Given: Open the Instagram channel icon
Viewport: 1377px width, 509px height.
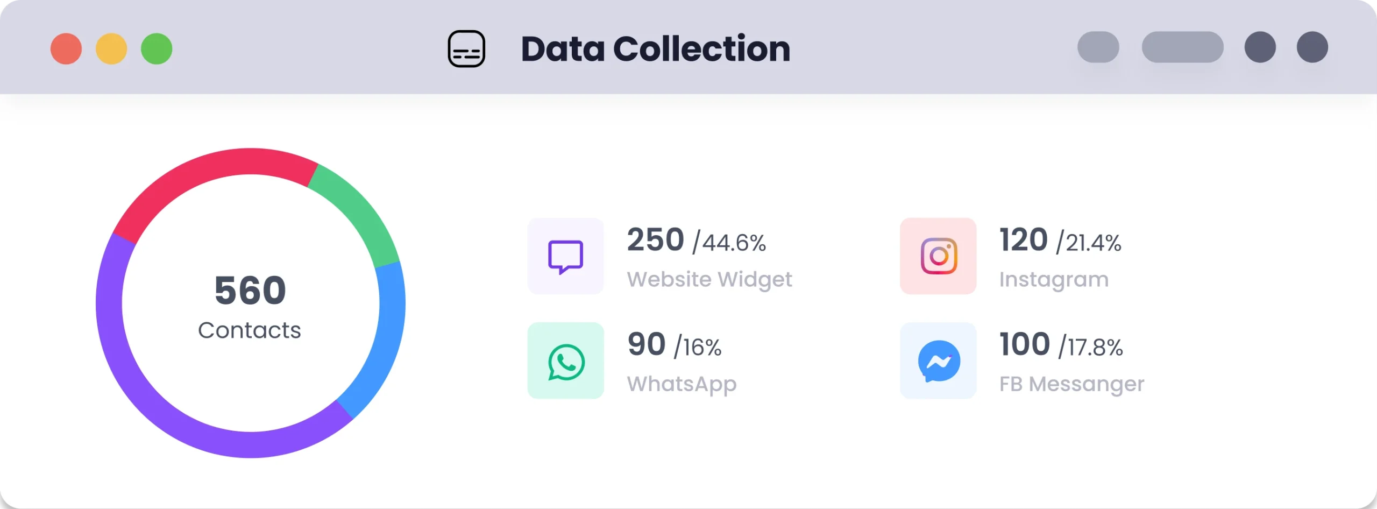Looking at the screenshot, I should coord(938,256).
